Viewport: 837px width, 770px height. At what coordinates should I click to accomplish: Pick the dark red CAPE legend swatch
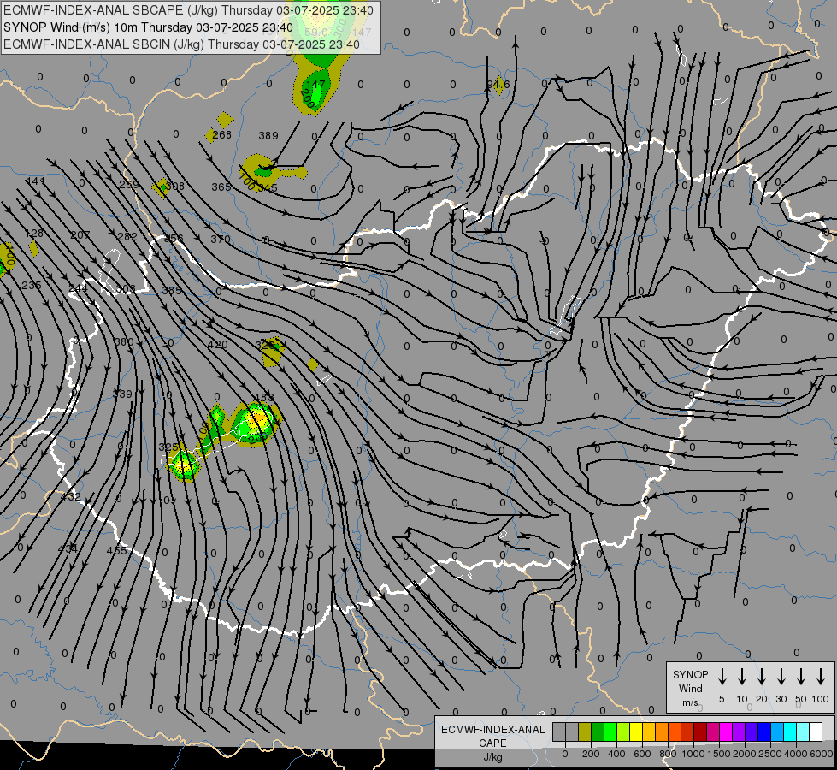click(x=700, y=732)
